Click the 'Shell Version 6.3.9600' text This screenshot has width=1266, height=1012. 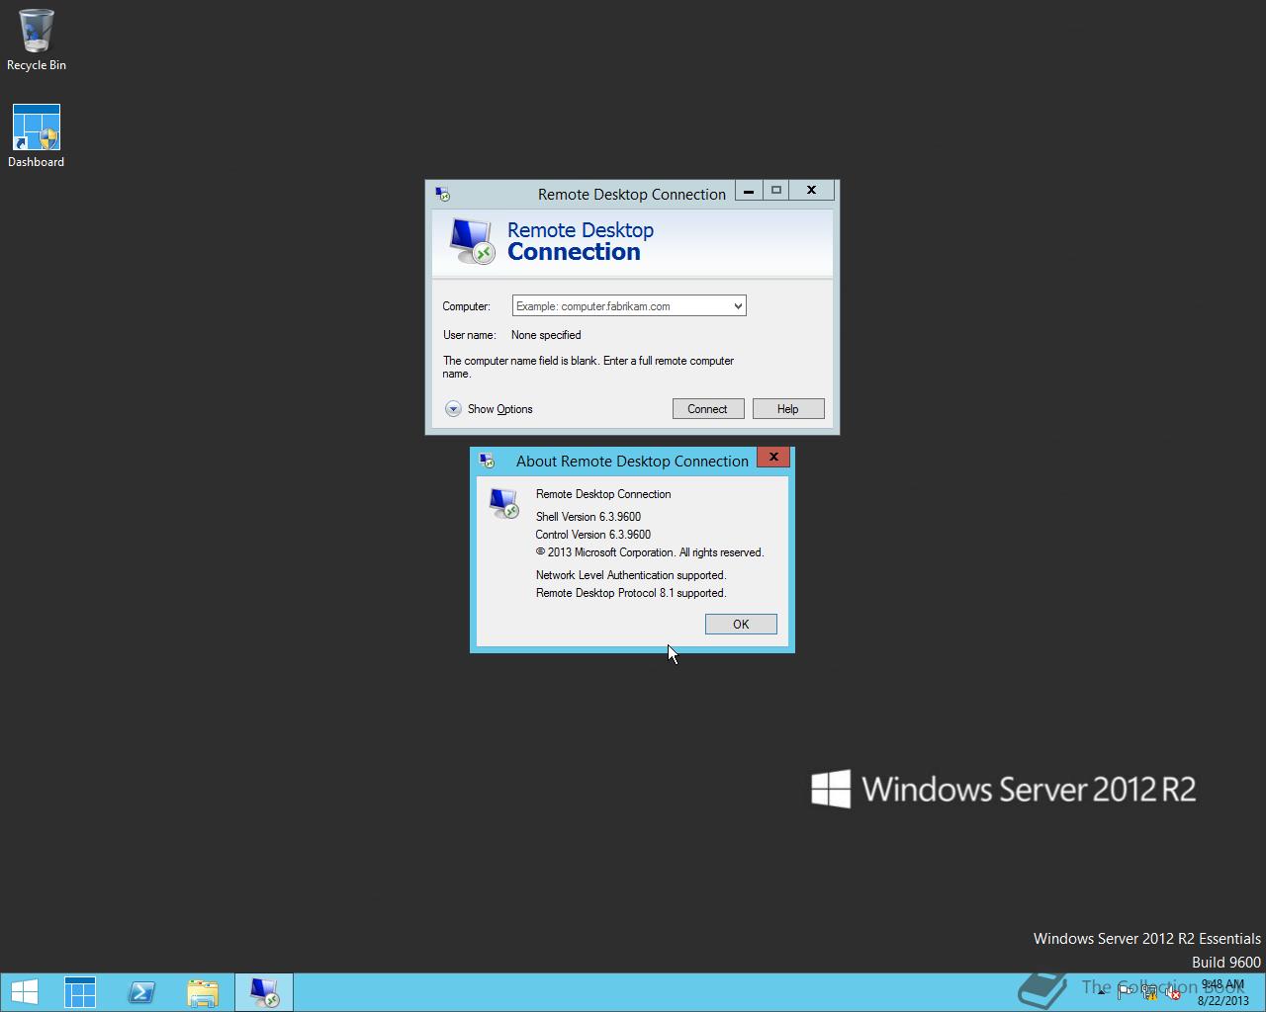point(588,517)
